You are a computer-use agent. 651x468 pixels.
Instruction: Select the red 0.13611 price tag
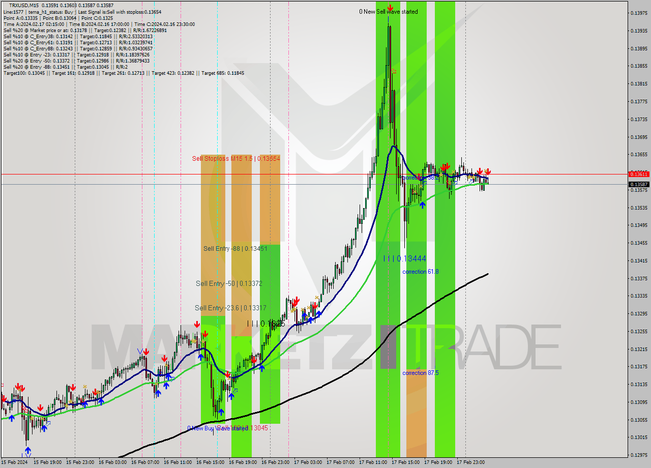(639, 174)
